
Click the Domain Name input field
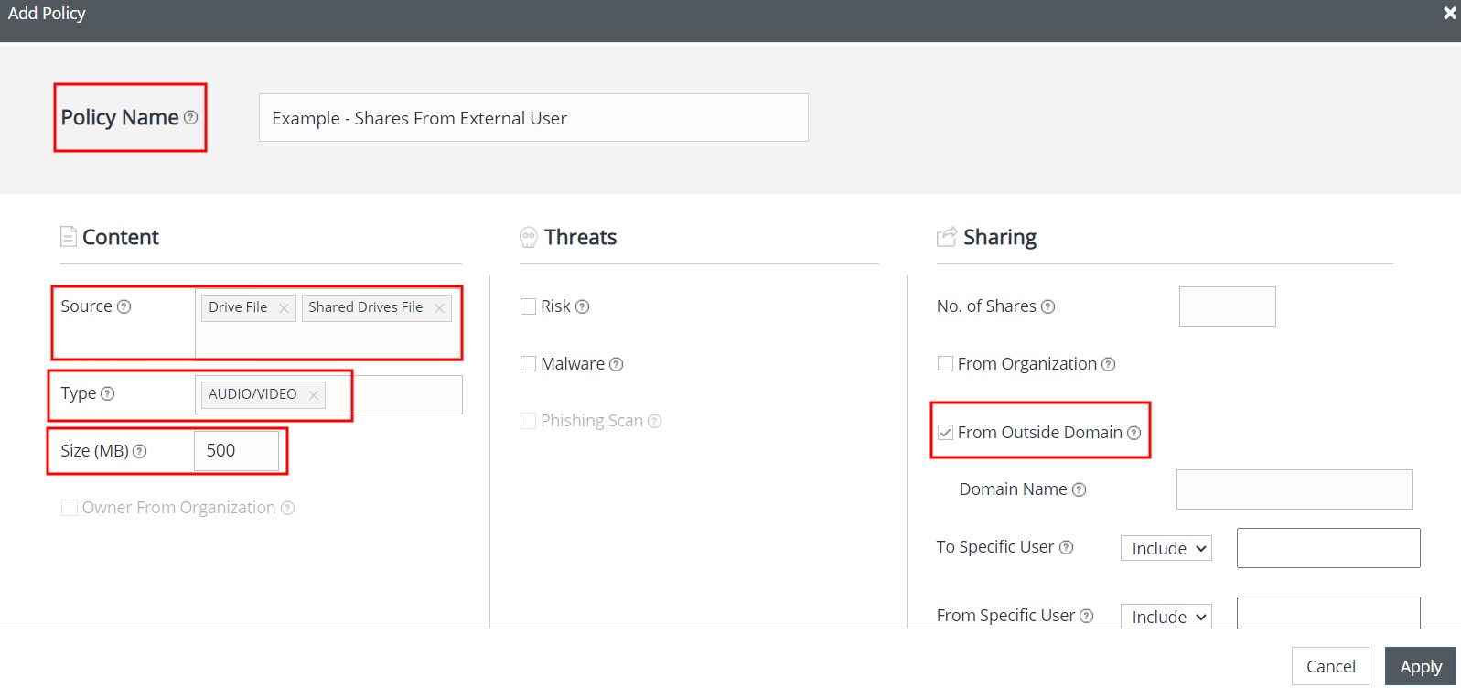point(1294,490)
